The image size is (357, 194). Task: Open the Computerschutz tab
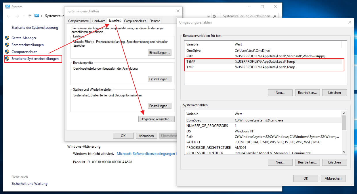pos(135,21)
